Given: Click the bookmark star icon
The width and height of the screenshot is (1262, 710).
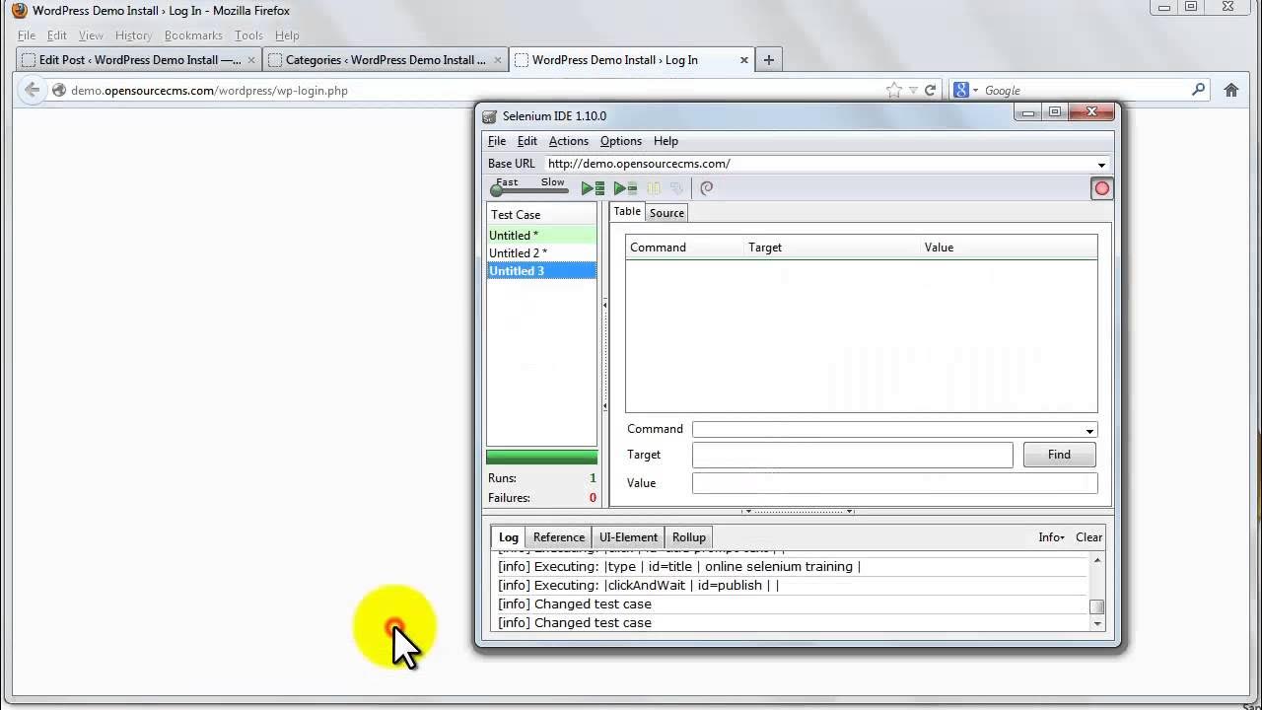Looking at the screenshot, I should [x=894, y=90].
